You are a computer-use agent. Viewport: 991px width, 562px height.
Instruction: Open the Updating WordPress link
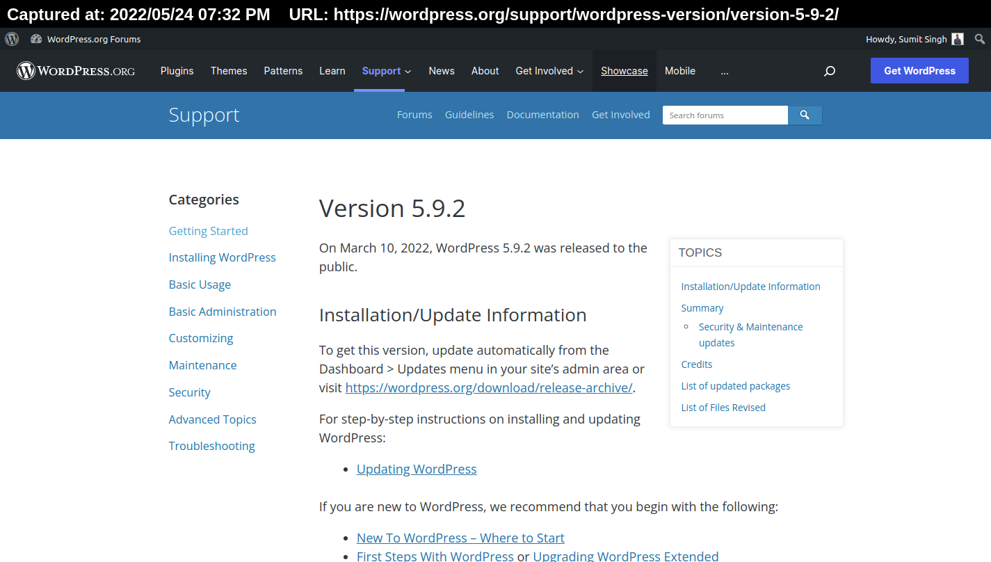[x=417, y=469]
